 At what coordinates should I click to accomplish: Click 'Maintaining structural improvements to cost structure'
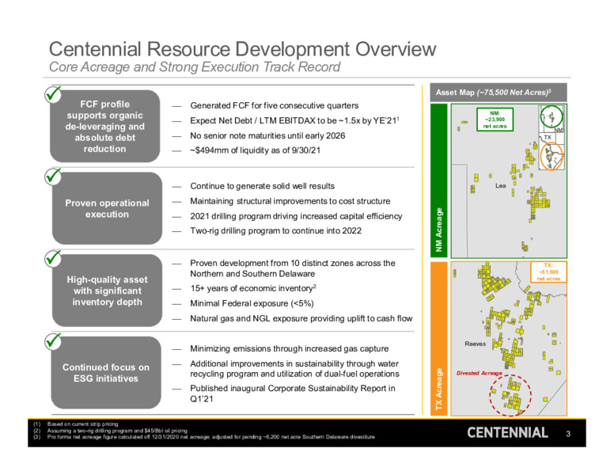click(290, 201)
